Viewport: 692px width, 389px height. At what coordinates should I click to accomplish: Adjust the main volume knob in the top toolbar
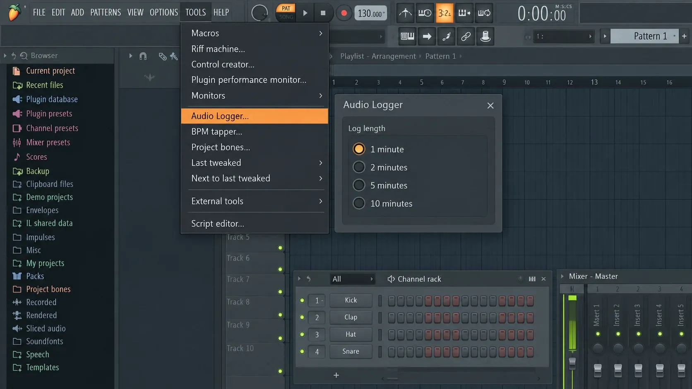coord(259,13)
